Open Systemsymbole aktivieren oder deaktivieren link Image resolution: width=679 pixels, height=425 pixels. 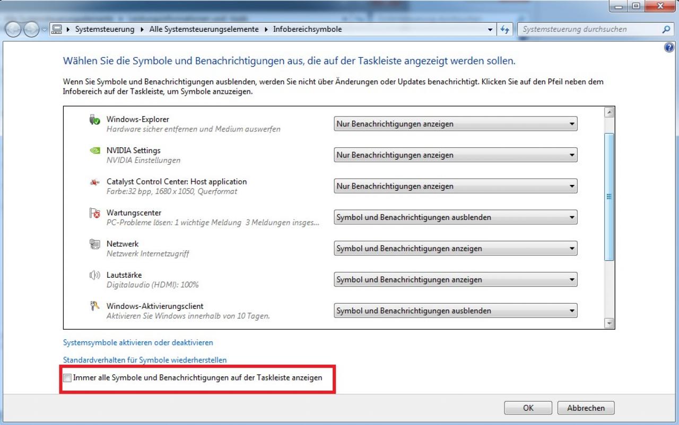click(x=138, y=343)
